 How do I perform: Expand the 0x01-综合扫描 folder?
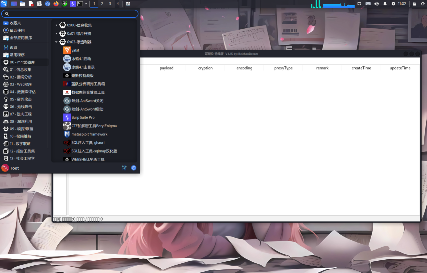(x=76, y=33)
